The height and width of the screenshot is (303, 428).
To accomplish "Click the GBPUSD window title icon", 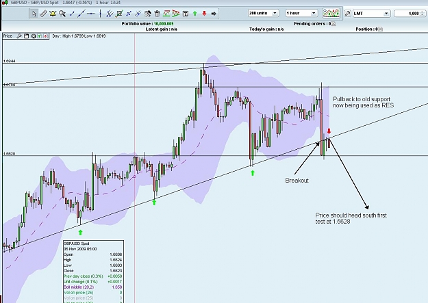I will pyautogui.click(x=5, y=3).
